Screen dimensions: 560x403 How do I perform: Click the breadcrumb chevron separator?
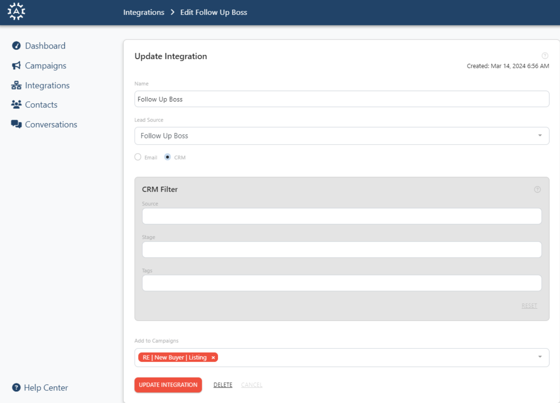point(172,12)
